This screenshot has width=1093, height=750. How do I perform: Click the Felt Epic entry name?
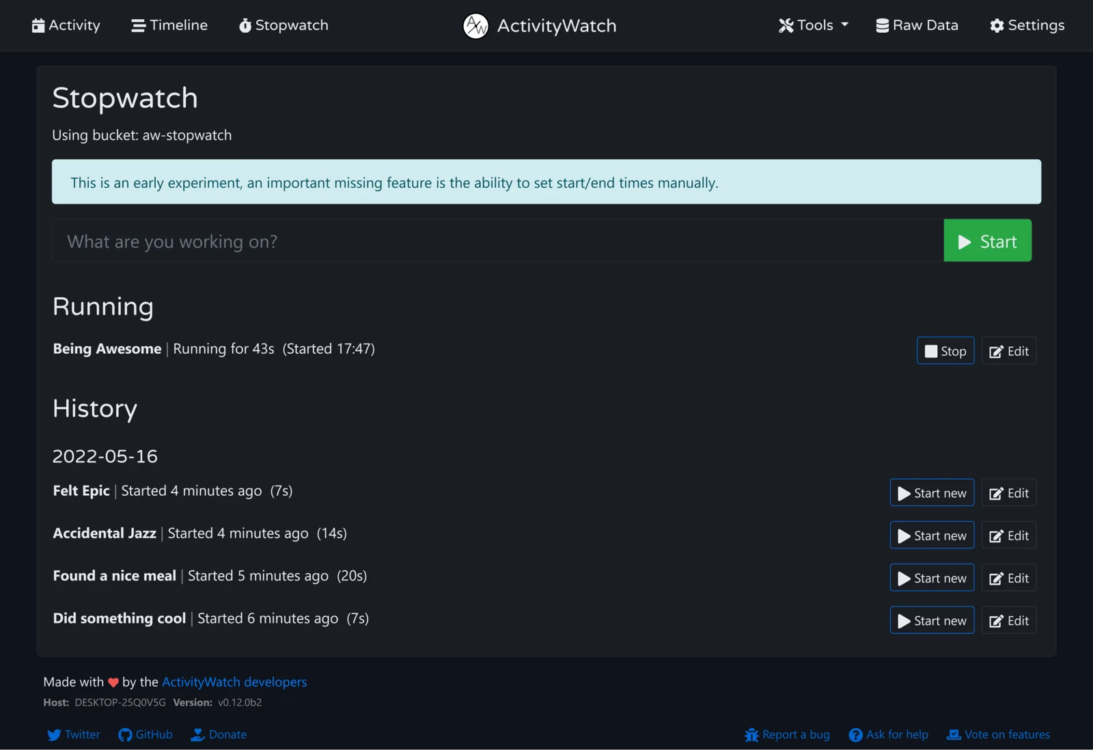click(x=81, y=490)
